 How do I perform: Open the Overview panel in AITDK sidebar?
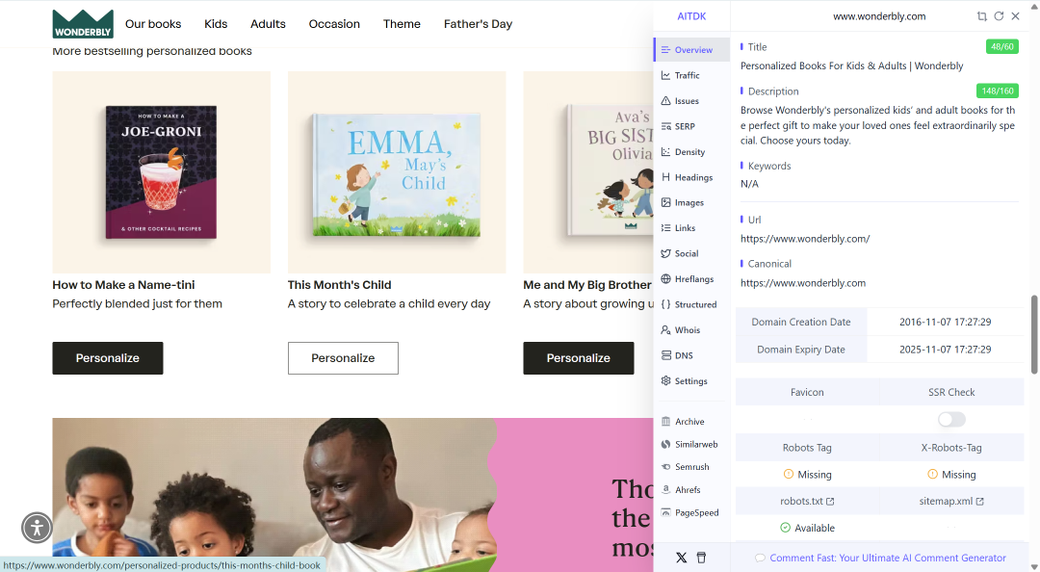pos(691,50)
